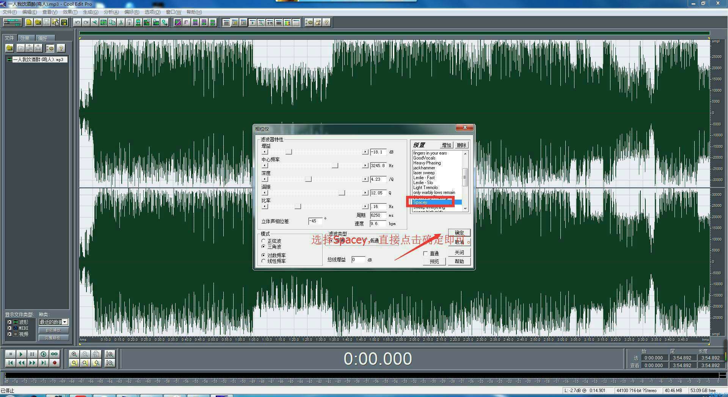
Task: Click the 增加 preset button
Action: tap(446, 145)
